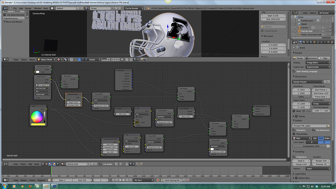The height and width of the screenshot is (189, 336).
Task: Toggle Open Shading Language checkbox
Action: click(x=294, y=71)
